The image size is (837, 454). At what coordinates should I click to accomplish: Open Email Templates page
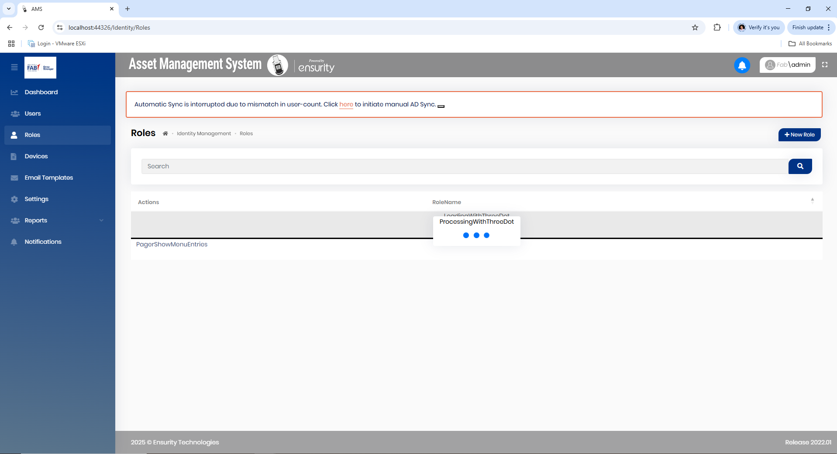pos(48,178)
